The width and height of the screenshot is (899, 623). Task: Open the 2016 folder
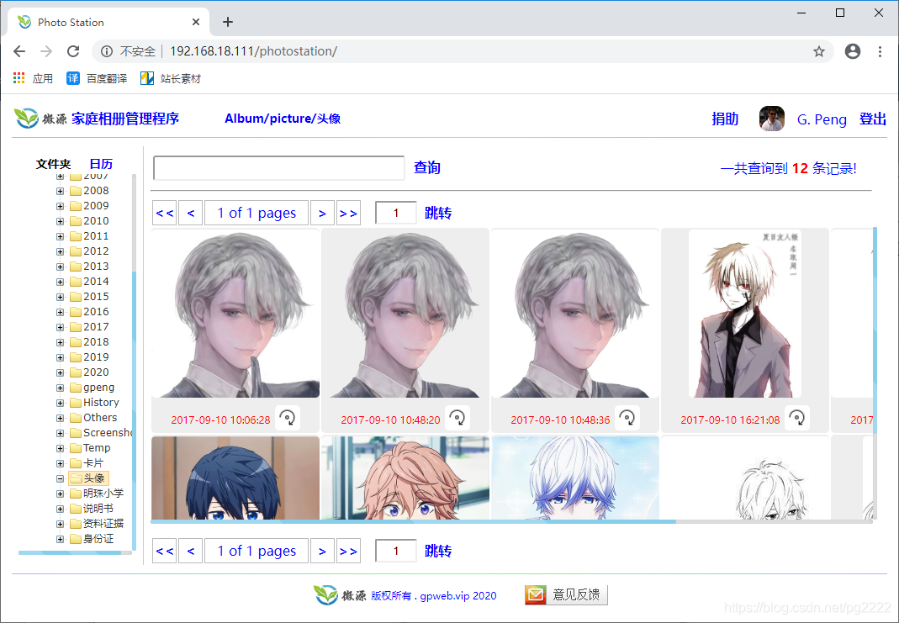click(x=89, y=312)
